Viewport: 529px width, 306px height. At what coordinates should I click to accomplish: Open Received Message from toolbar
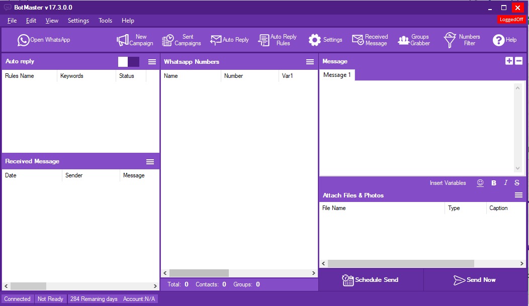pyautogui.click(x=370, y=40)
